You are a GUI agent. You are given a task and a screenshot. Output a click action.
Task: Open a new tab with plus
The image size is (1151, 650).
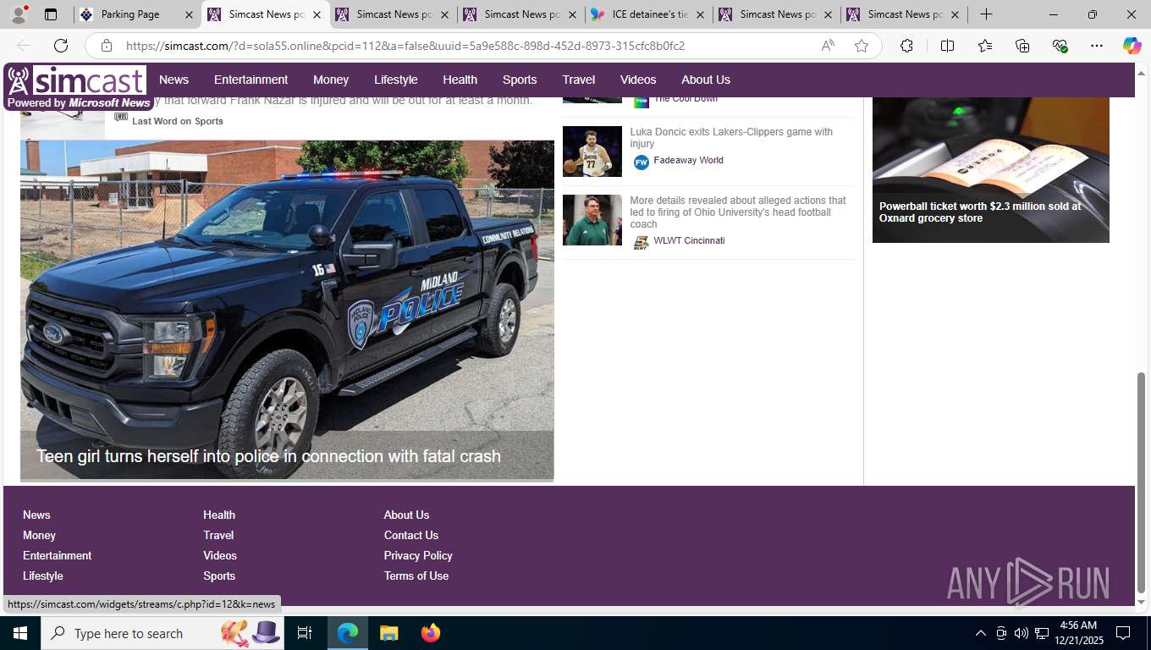[x=986, y=14]
